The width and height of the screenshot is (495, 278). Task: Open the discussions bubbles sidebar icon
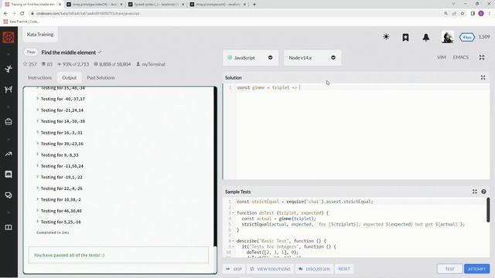[9, 195]
